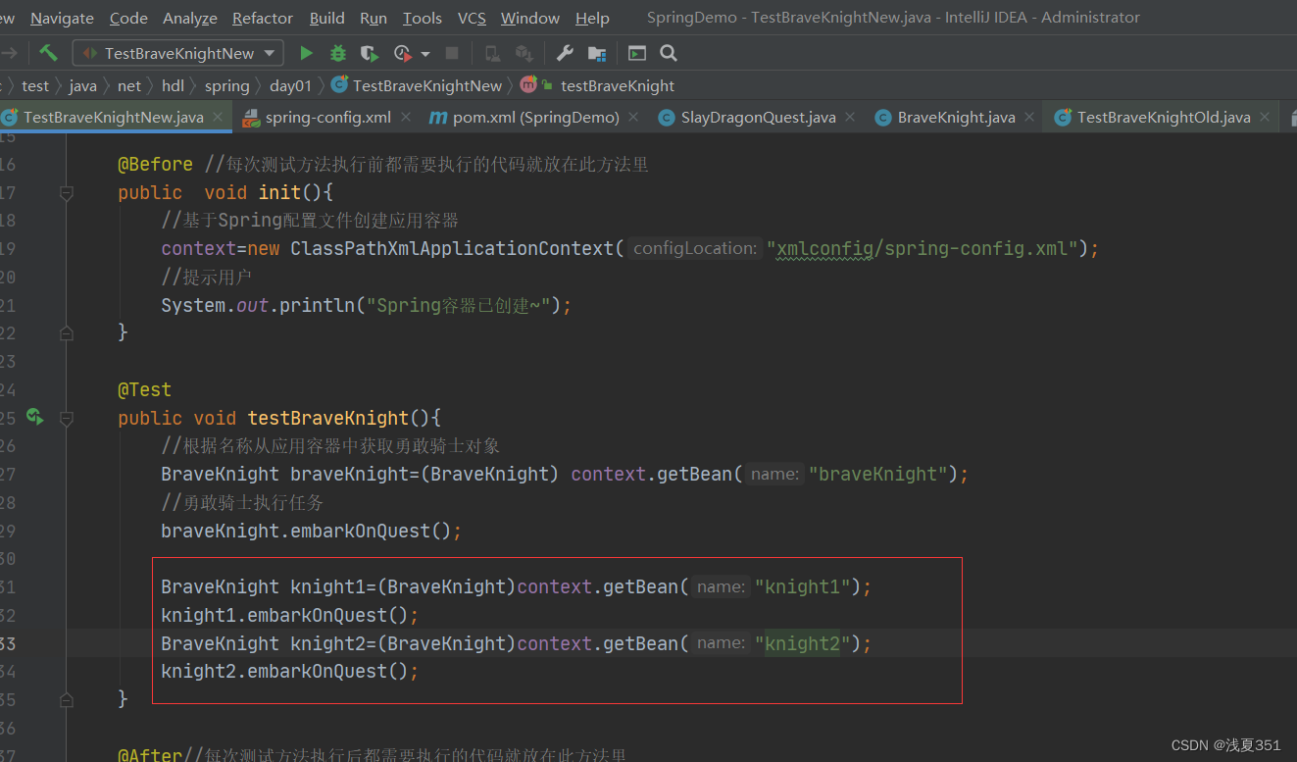Click the "knight1" string literal
This screenshot has width=1297, height=762.
(802, 586)
